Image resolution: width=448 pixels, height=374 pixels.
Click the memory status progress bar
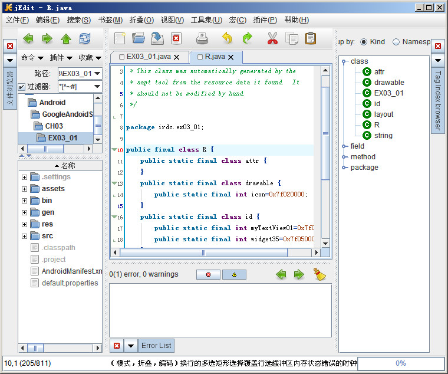[400, 363]
